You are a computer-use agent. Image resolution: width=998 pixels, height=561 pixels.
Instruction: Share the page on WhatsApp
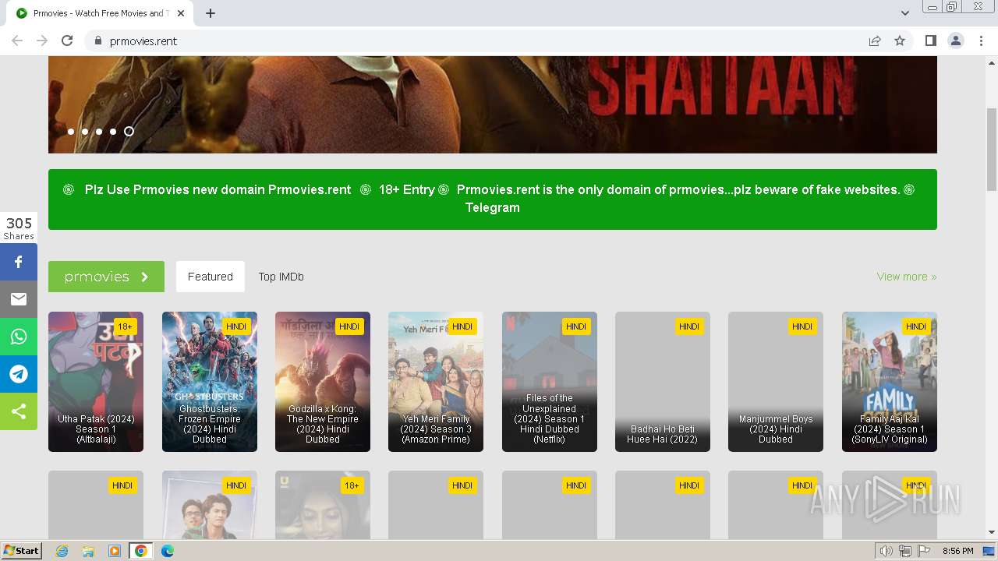click(x=19, y=337)
